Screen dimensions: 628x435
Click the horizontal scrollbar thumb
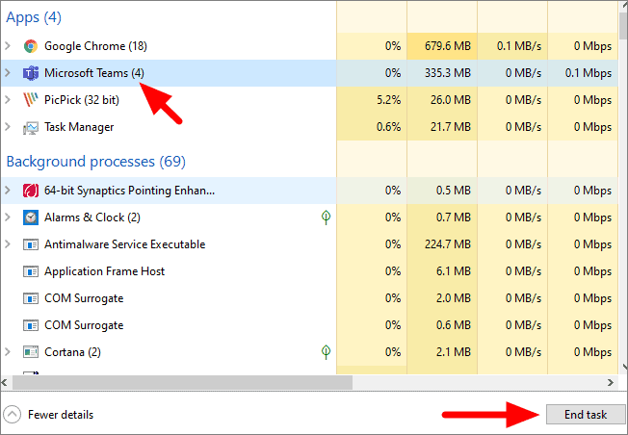click(182, 383)
